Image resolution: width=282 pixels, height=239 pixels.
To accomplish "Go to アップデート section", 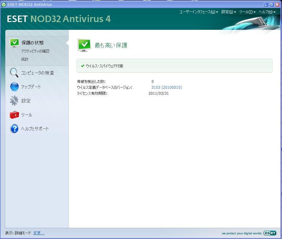I will coord(31,87).
